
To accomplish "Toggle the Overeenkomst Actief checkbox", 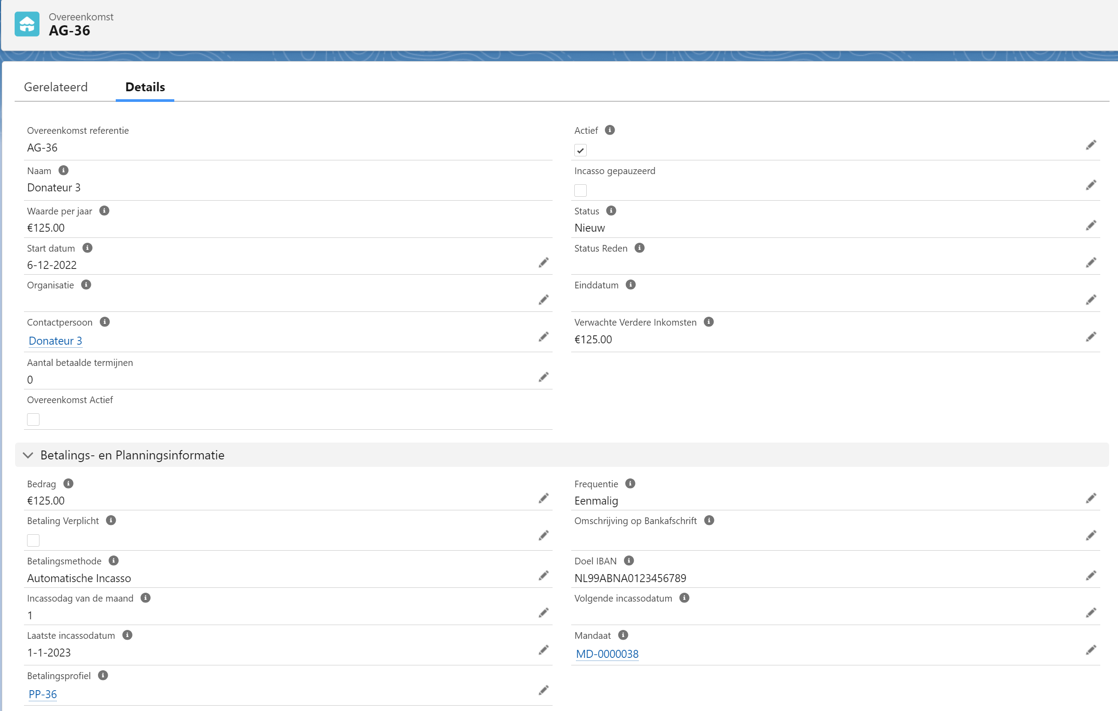I will point(33,419).
